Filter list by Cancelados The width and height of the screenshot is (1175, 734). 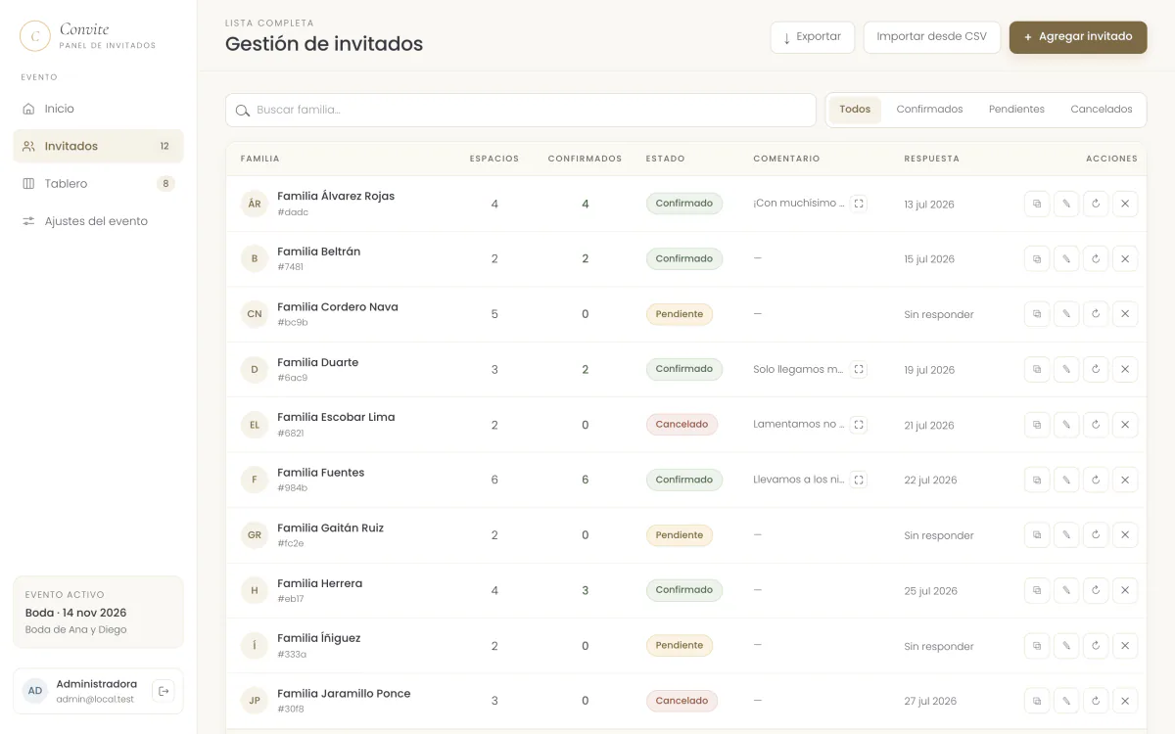click(1102, 110)
